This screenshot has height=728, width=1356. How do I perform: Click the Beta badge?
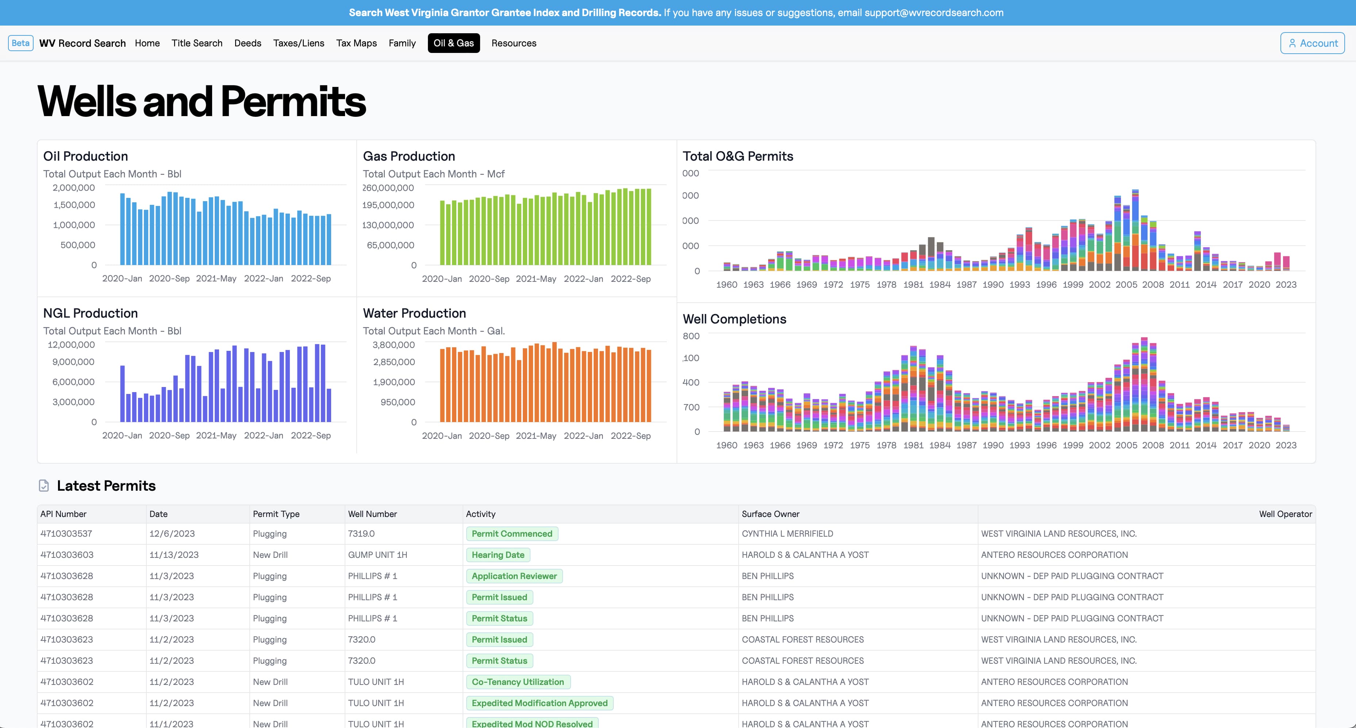(20, 43)
